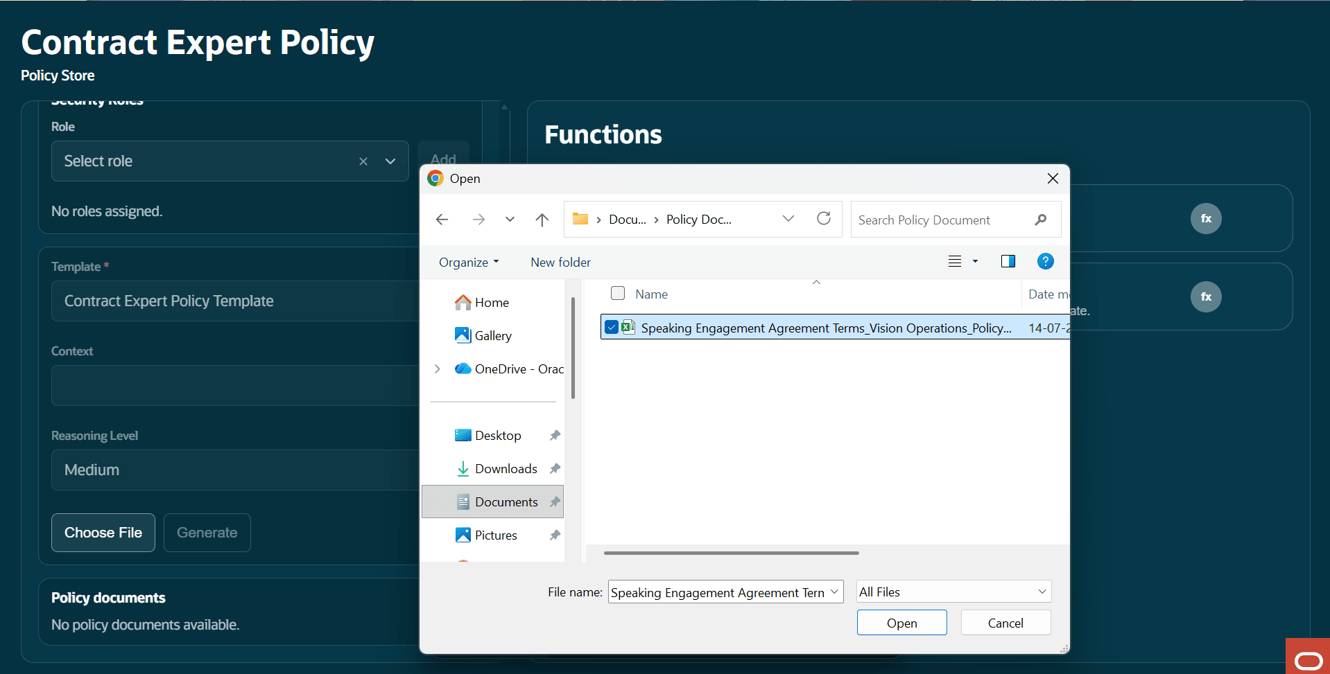The width and height of the screenshot is (1330, 674).
Task: Open view options dropdown arrow
Action: (x=975, y=261)
